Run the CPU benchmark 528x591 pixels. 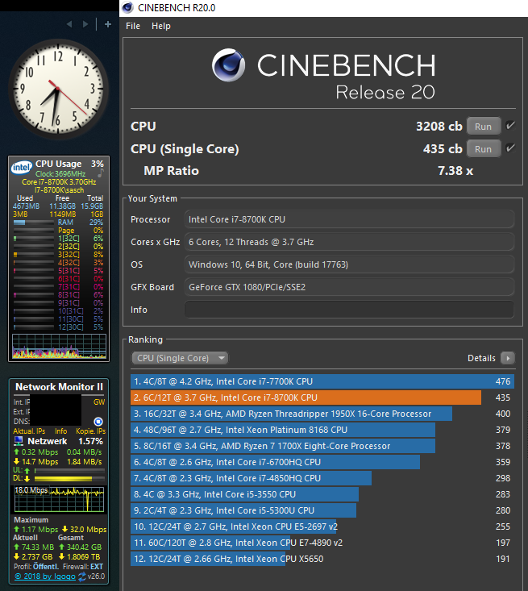pos(484,127)
